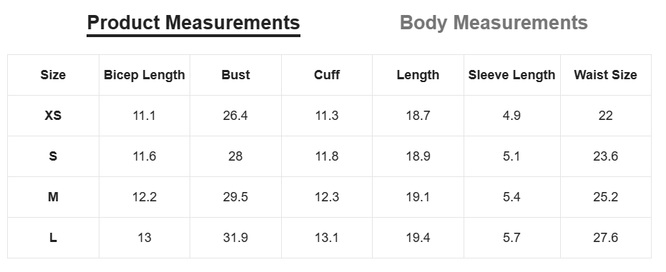Image resolution: width=666 pixels, height=272 pixels.
Task: Click the Sleeve Length column header
Action: 511,75
